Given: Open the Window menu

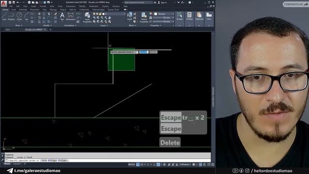Looking at the screenshot, I should coord(116,6).
